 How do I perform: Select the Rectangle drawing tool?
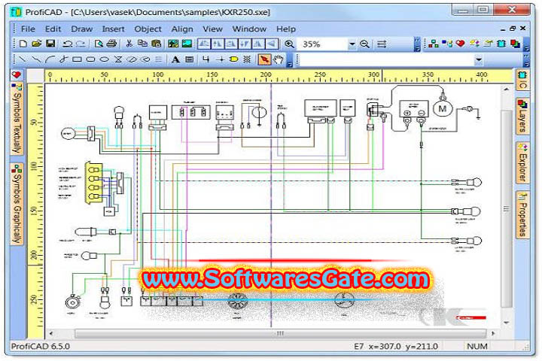77,59
